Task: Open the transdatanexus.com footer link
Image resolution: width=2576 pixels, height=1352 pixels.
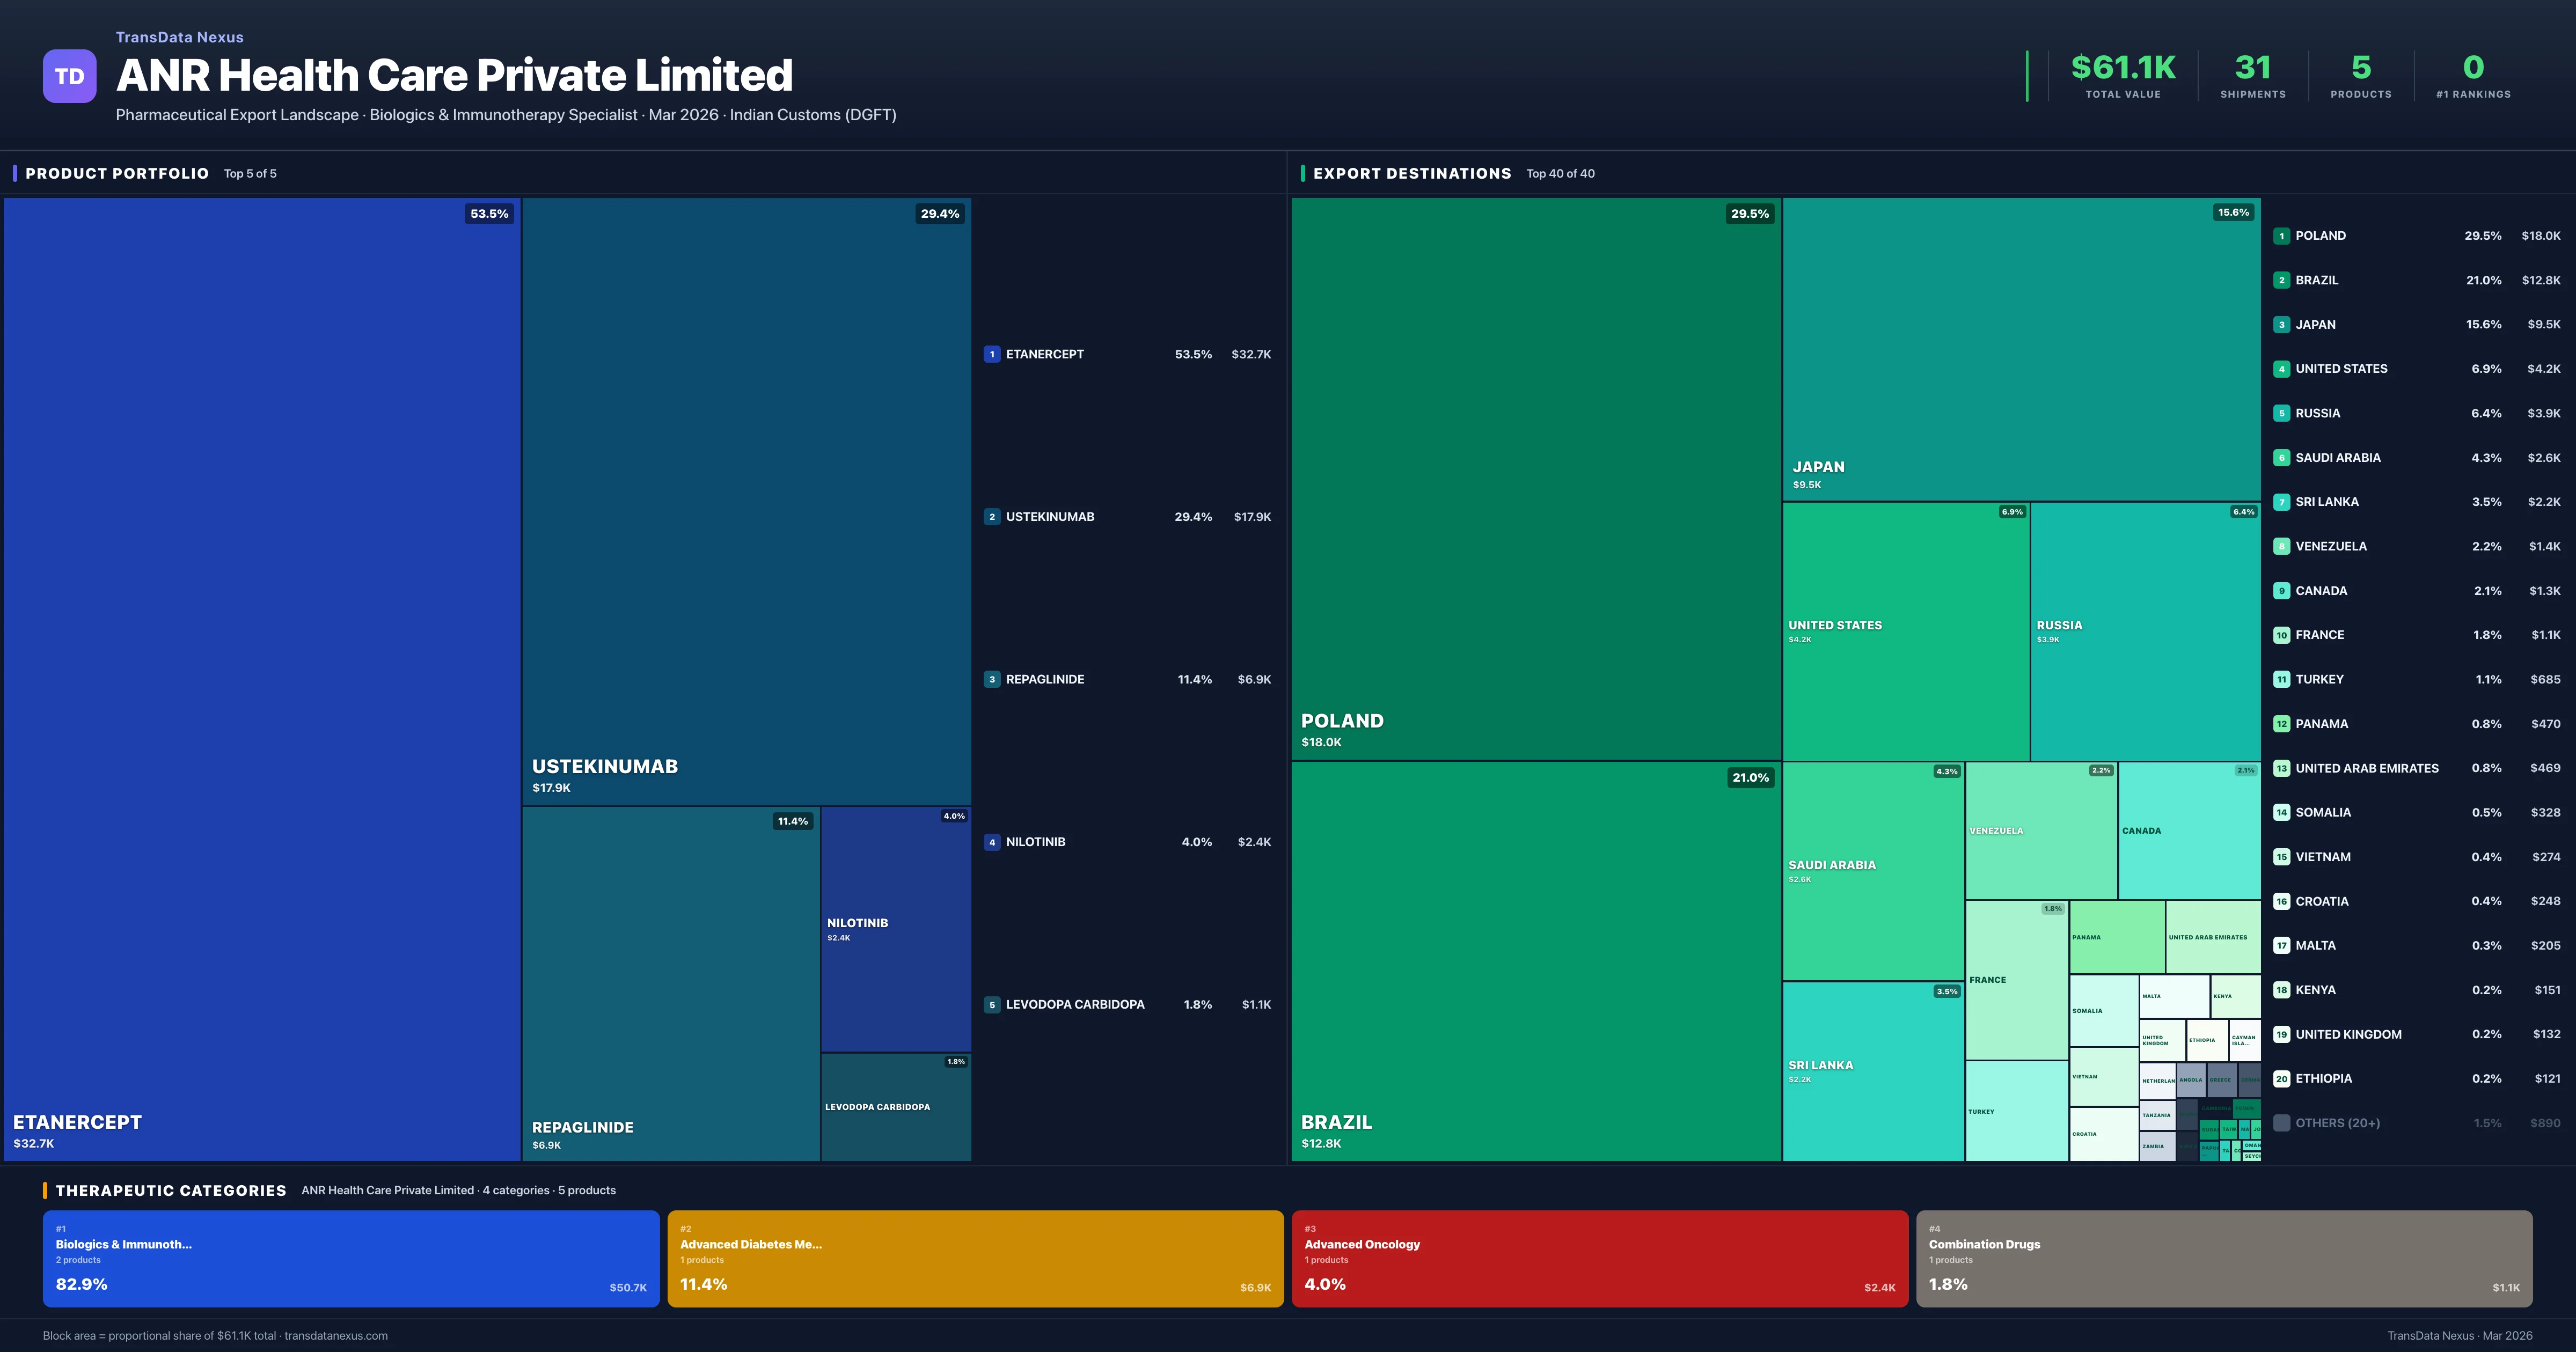Action: point(336,1335)
